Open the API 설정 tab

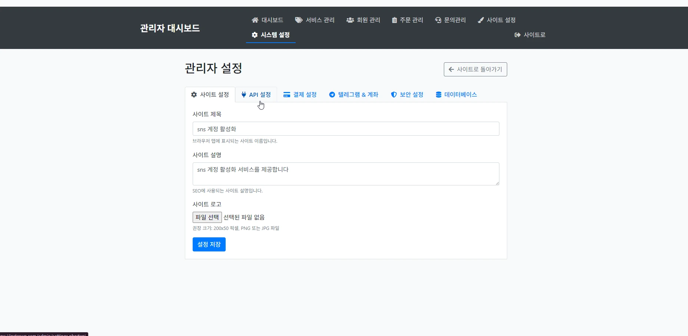pyautogui.click(x=256, y=95)
